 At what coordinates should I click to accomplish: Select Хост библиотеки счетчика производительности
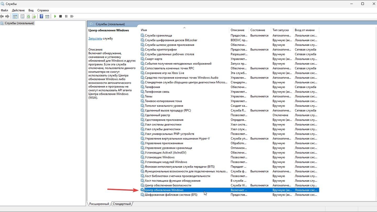click(x=230, y=176)
